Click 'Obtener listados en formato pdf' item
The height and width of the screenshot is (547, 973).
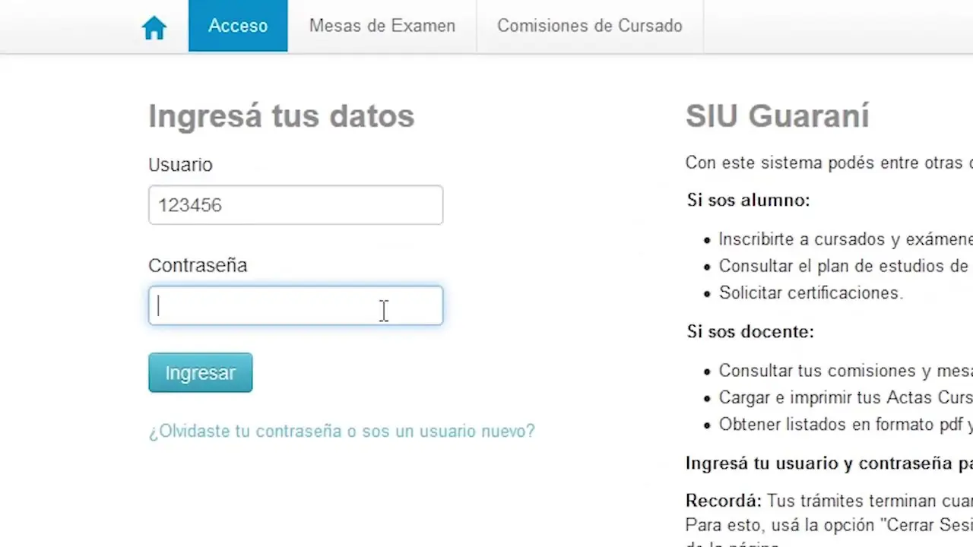point(845,425)
